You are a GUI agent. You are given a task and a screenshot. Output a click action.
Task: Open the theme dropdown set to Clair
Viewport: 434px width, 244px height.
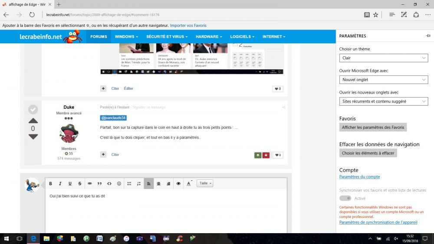tap(383, 58)
